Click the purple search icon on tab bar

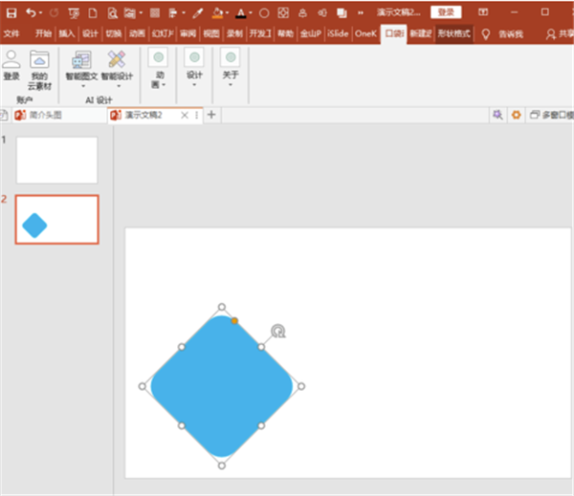(x=497, y=115)
